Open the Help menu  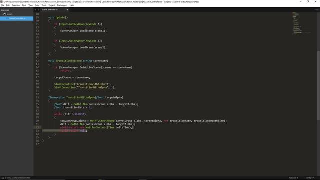[x=72, y=5]
